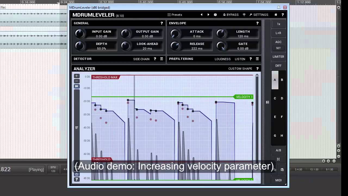Click the THRESHOLD MAX label handle
The width and height of the screenshot is (348, 196).
[105, 77]
